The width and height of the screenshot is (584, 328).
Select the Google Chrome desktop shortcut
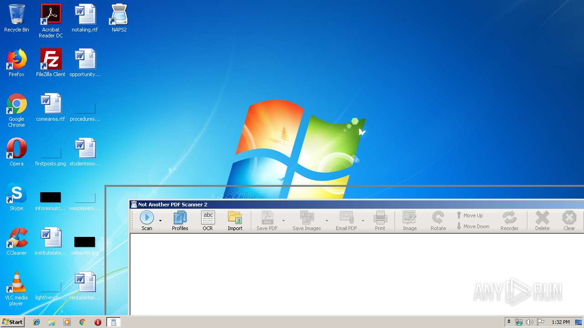[16, 110]
